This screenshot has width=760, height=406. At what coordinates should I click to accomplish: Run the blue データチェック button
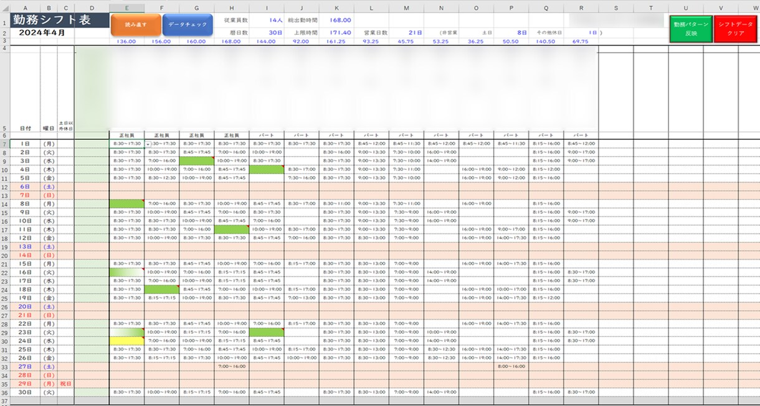188,25
